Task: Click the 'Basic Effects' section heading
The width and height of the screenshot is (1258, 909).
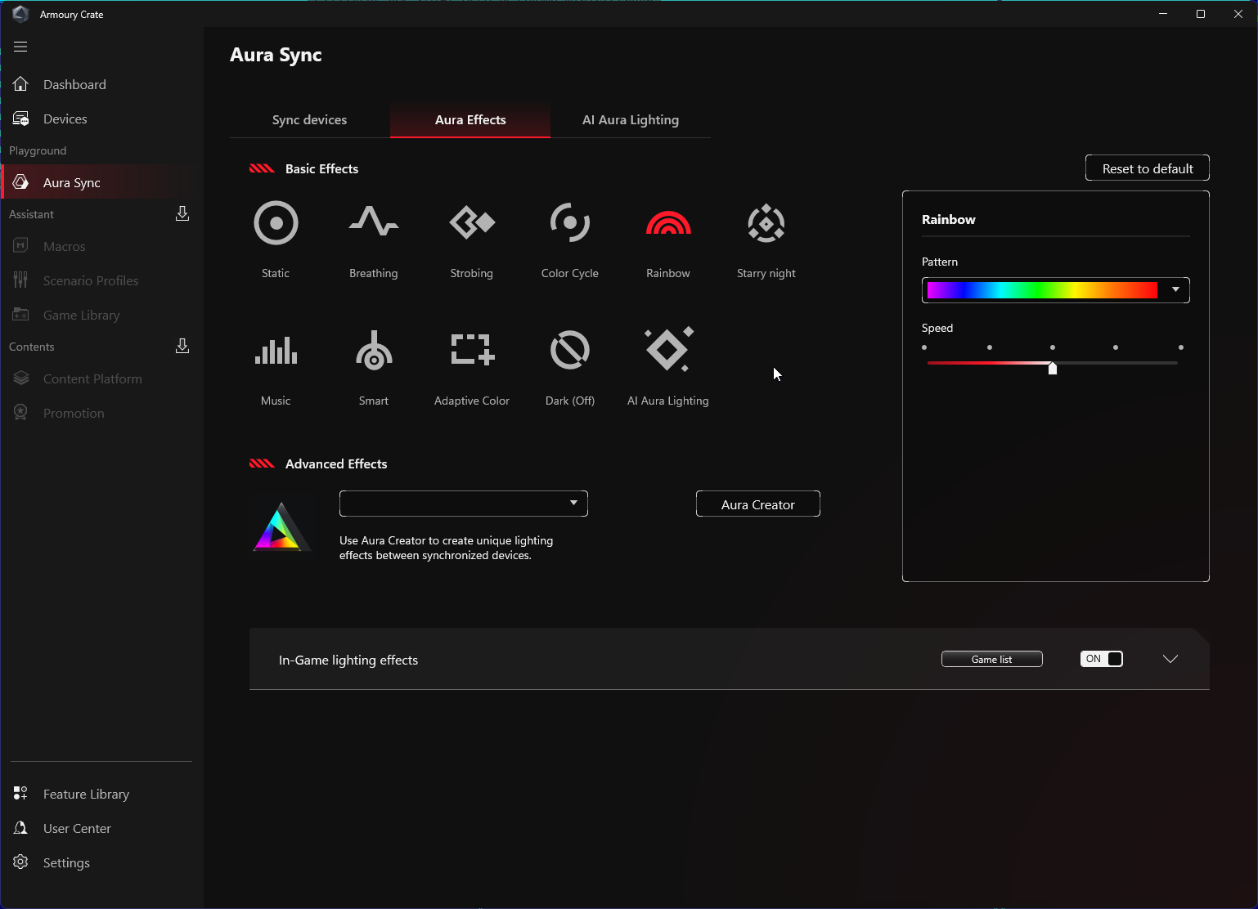Action: [x=321, y=168]
